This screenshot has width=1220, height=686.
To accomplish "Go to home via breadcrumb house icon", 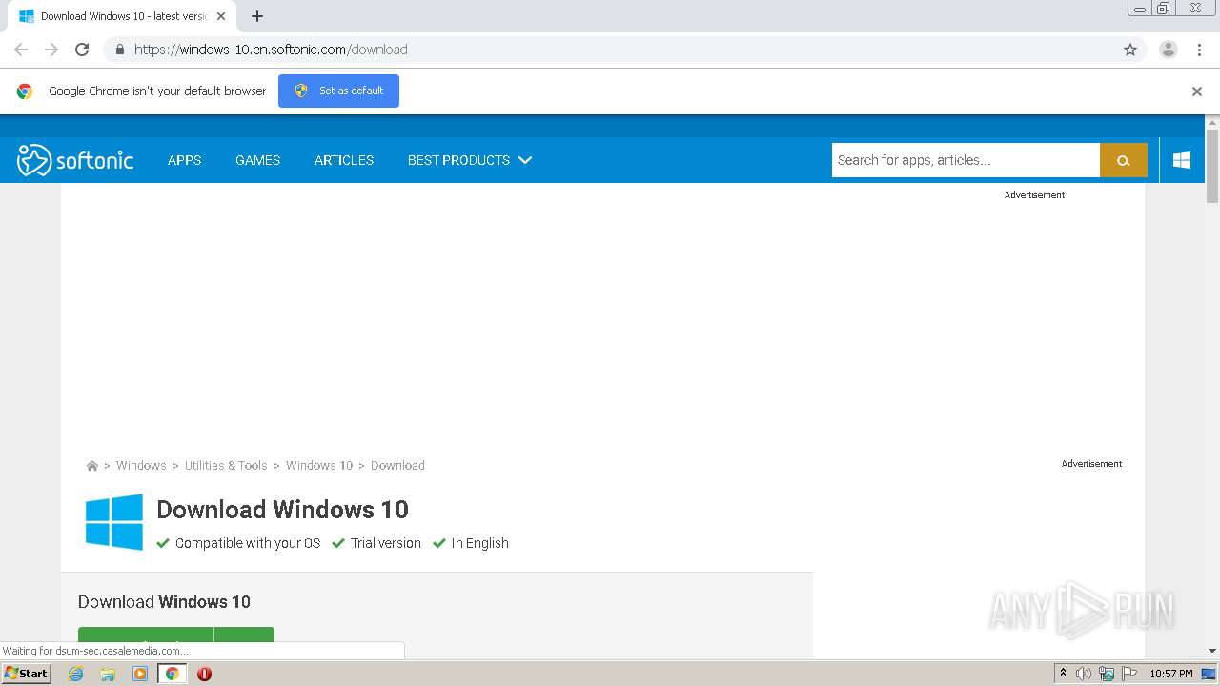I will (92, 466).
